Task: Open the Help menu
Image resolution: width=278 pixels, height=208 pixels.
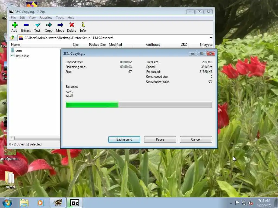Action: pos(71,18)
